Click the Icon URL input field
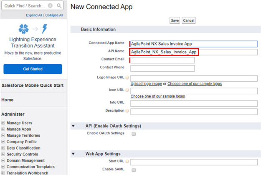Image resolution: width=261 pixels, height=175 pixels. [194, 91]
